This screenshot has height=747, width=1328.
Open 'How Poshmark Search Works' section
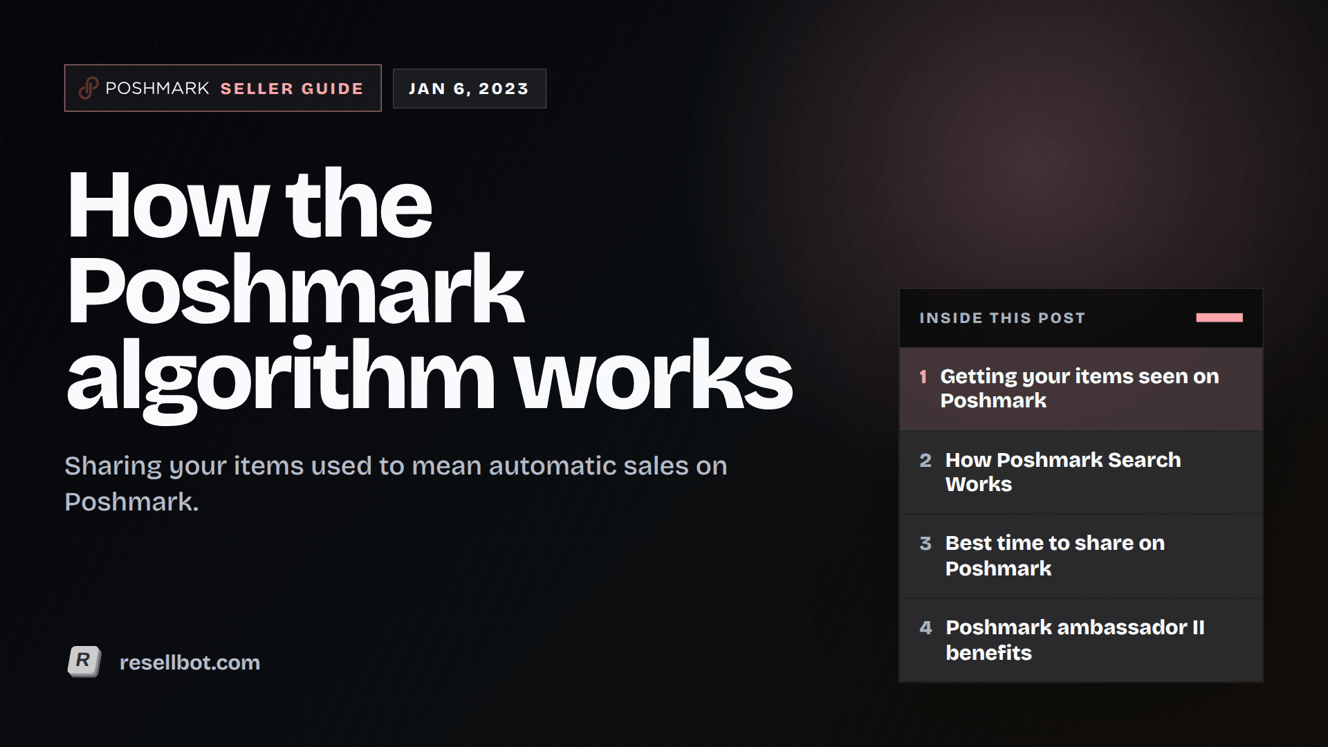pos(1081,472)
